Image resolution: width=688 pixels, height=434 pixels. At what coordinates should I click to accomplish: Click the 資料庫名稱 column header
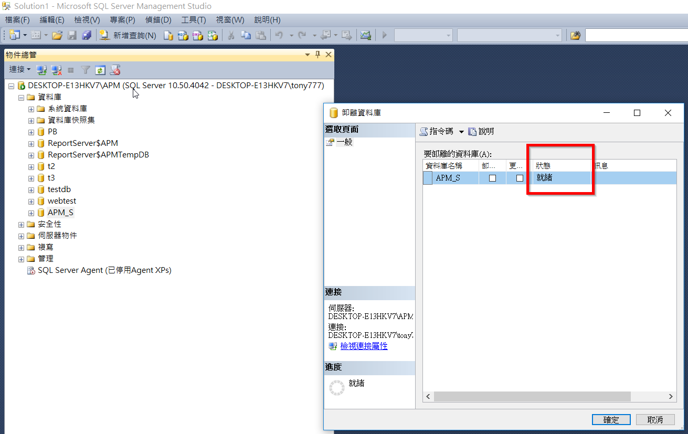point(451,166)
